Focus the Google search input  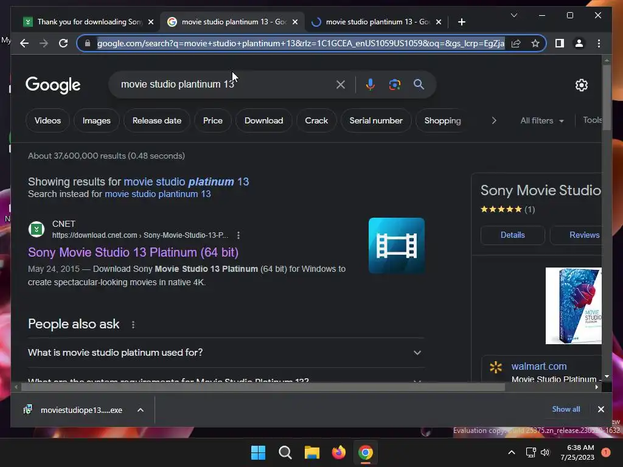click(x=226, y=84)
